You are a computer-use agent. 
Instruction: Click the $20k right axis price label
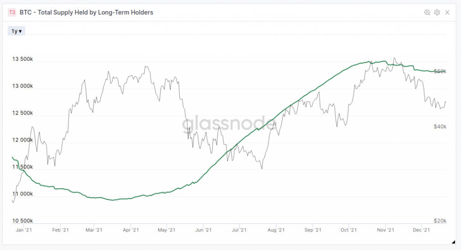click(x=440, y=221)
